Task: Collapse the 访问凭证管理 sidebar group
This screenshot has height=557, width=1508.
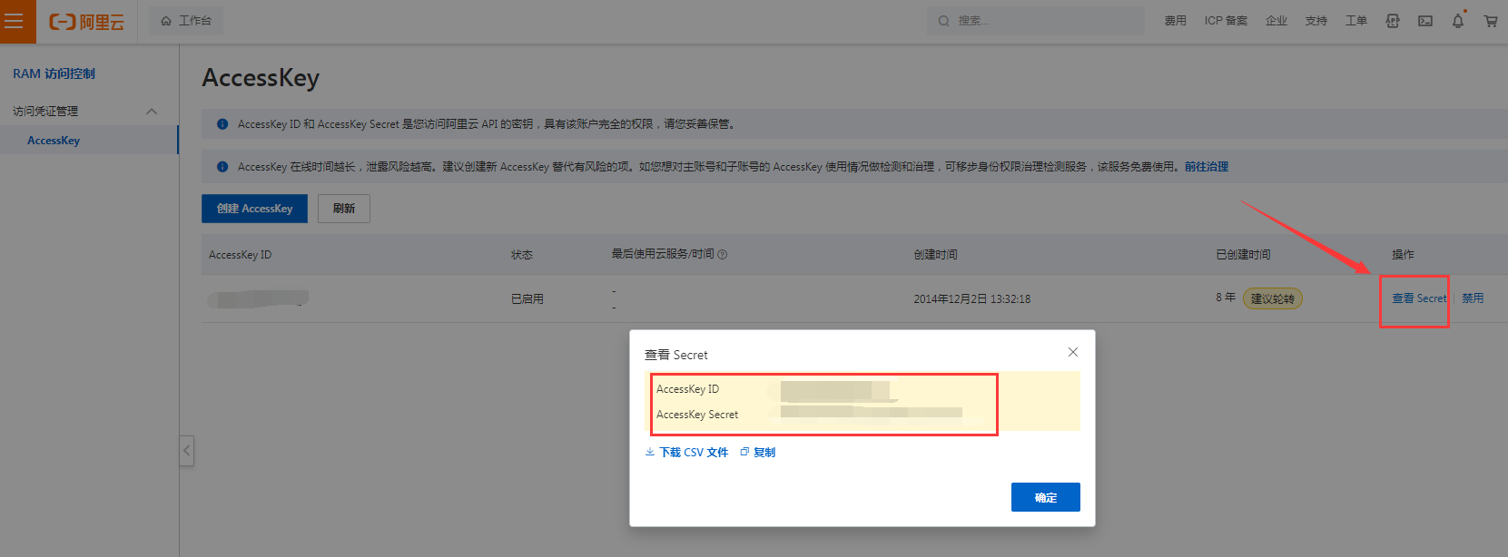Action: [152, 111]
